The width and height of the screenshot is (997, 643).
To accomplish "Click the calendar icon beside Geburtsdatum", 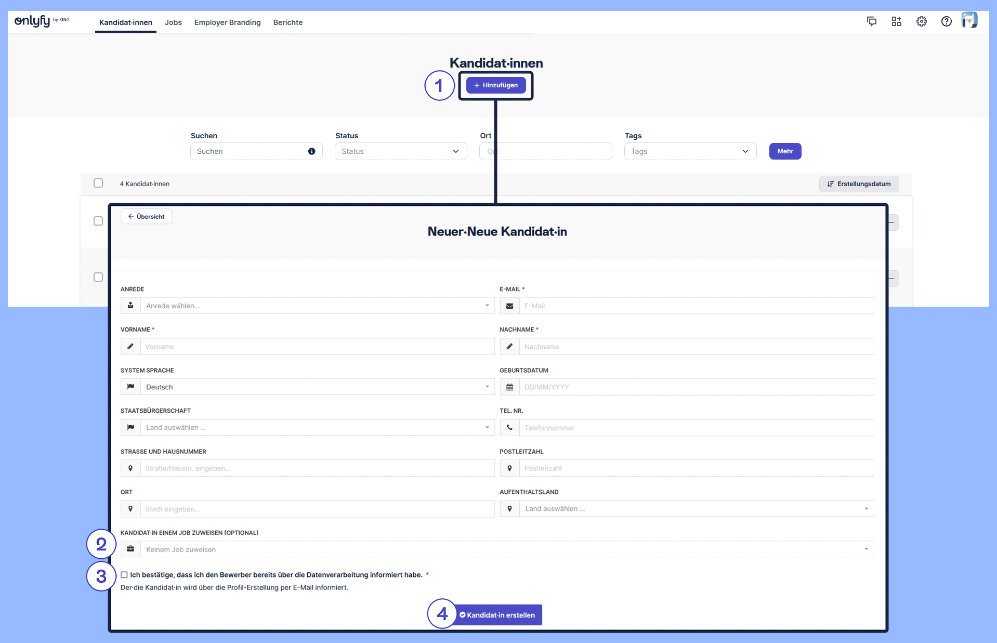I will (x=509, y=387).
